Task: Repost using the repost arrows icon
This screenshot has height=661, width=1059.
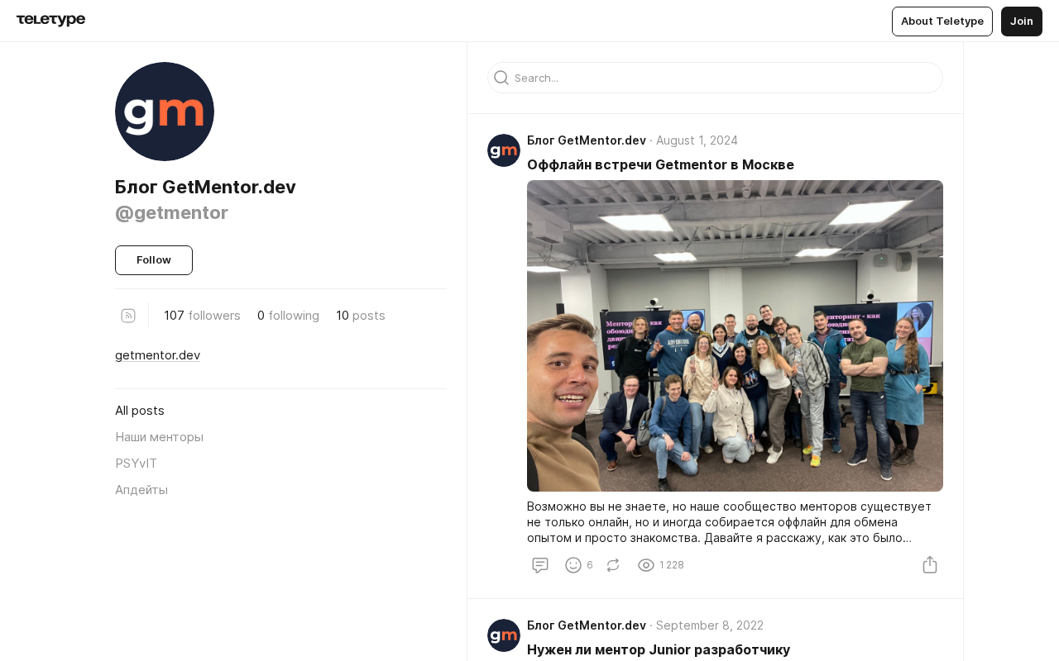Action: [613, 565]
